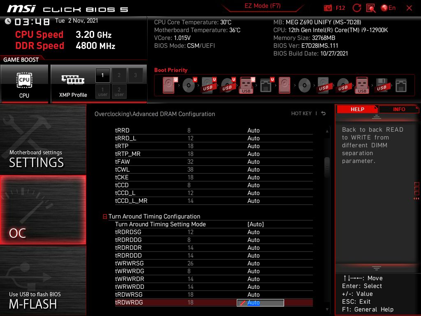Screen dimensions: 421x316
Task: Click the HOT KEY button
Action: (301, 114)
